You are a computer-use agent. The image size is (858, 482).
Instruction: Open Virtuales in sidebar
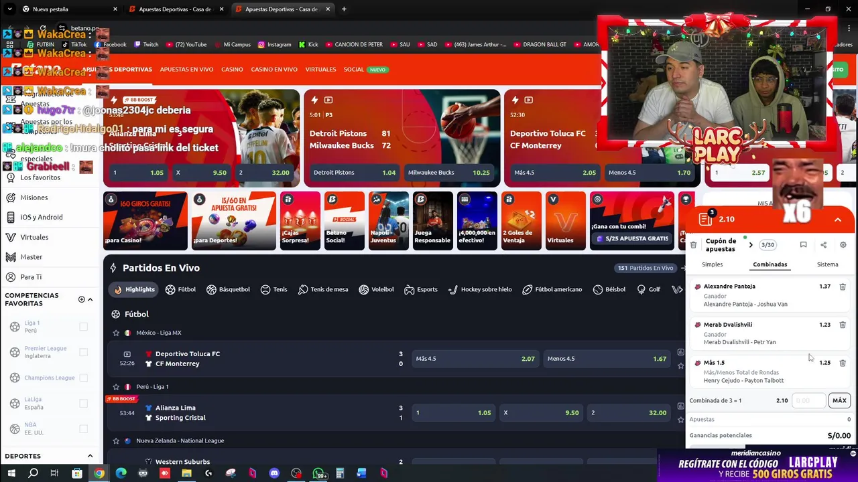[34, 237]
